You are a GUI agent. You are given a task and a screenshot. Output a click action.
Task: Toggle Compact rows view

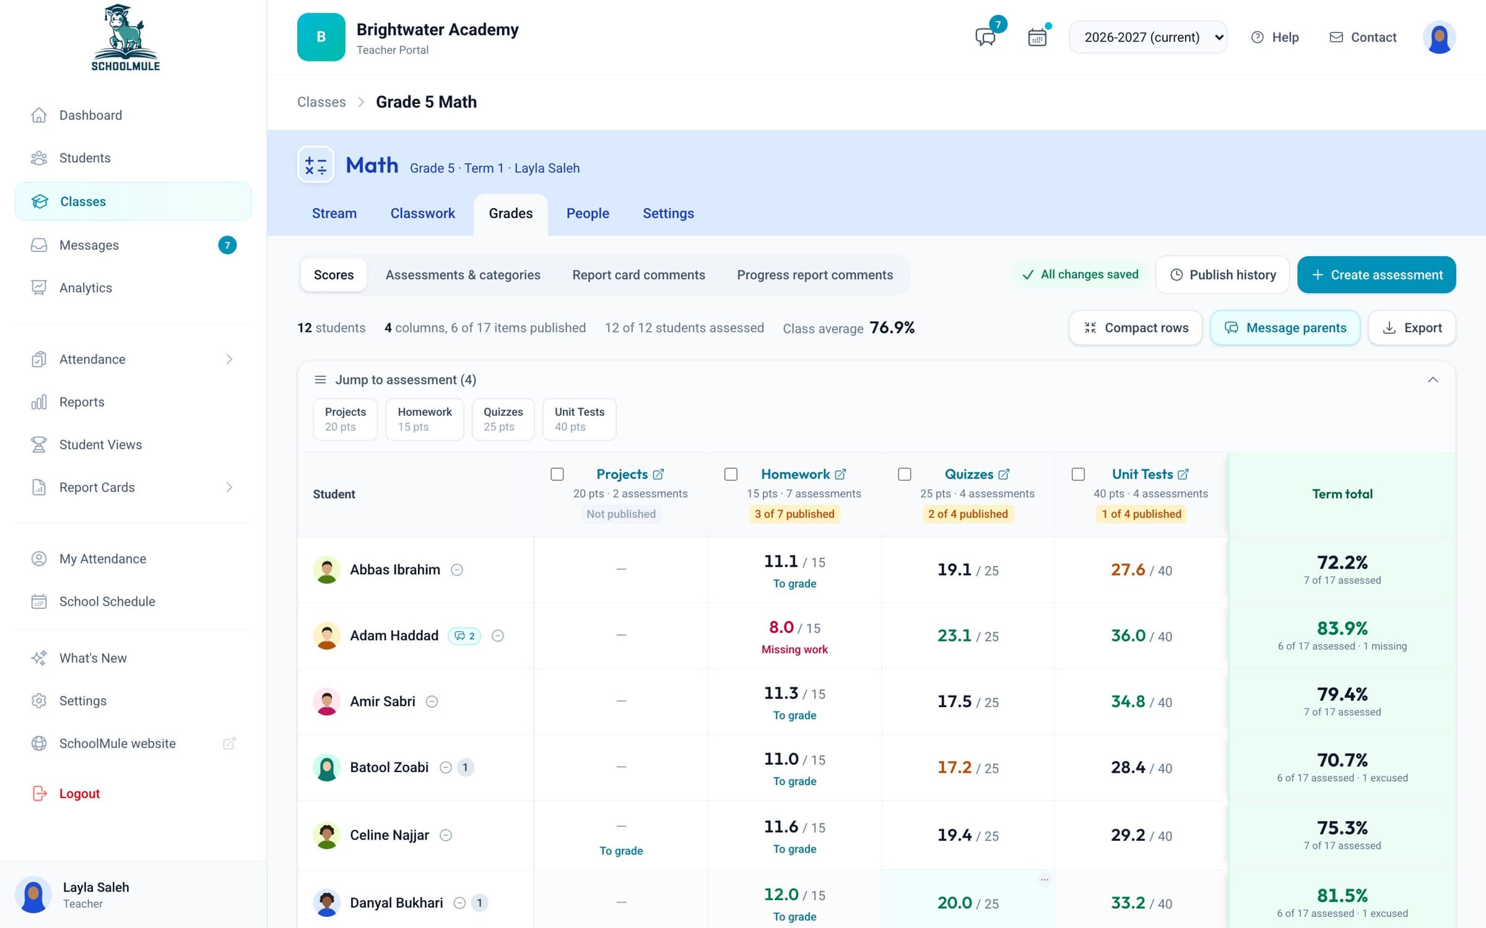pyautogui.click(x=1136, y=328)
